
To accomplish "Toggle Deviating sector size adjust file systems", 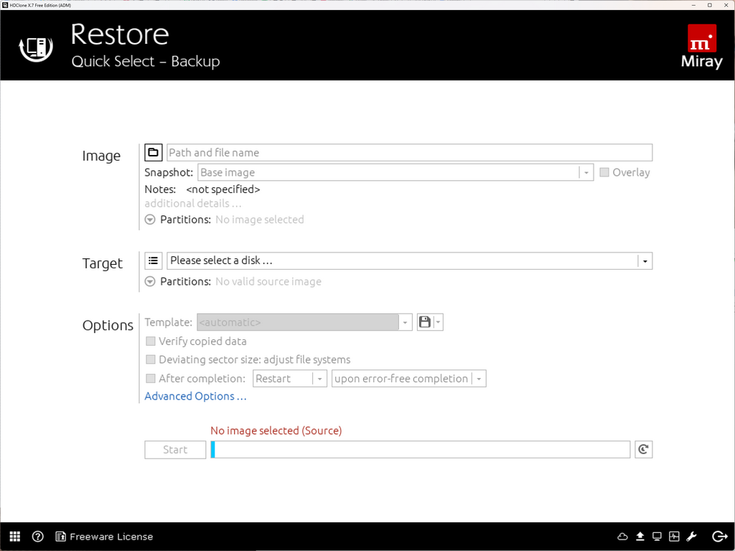I will pyautogui.click(x=151, y=359).
